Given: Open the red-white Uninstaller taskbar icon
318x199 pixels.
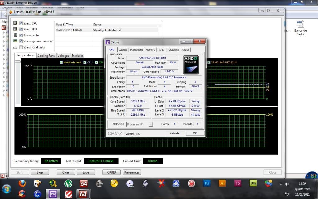Looking at the screenshot, I should point(68,194).
